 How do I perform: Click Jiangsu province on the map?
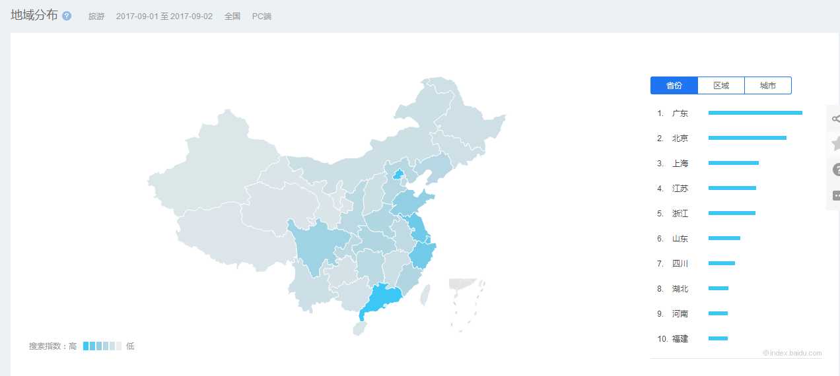point(417,228)
